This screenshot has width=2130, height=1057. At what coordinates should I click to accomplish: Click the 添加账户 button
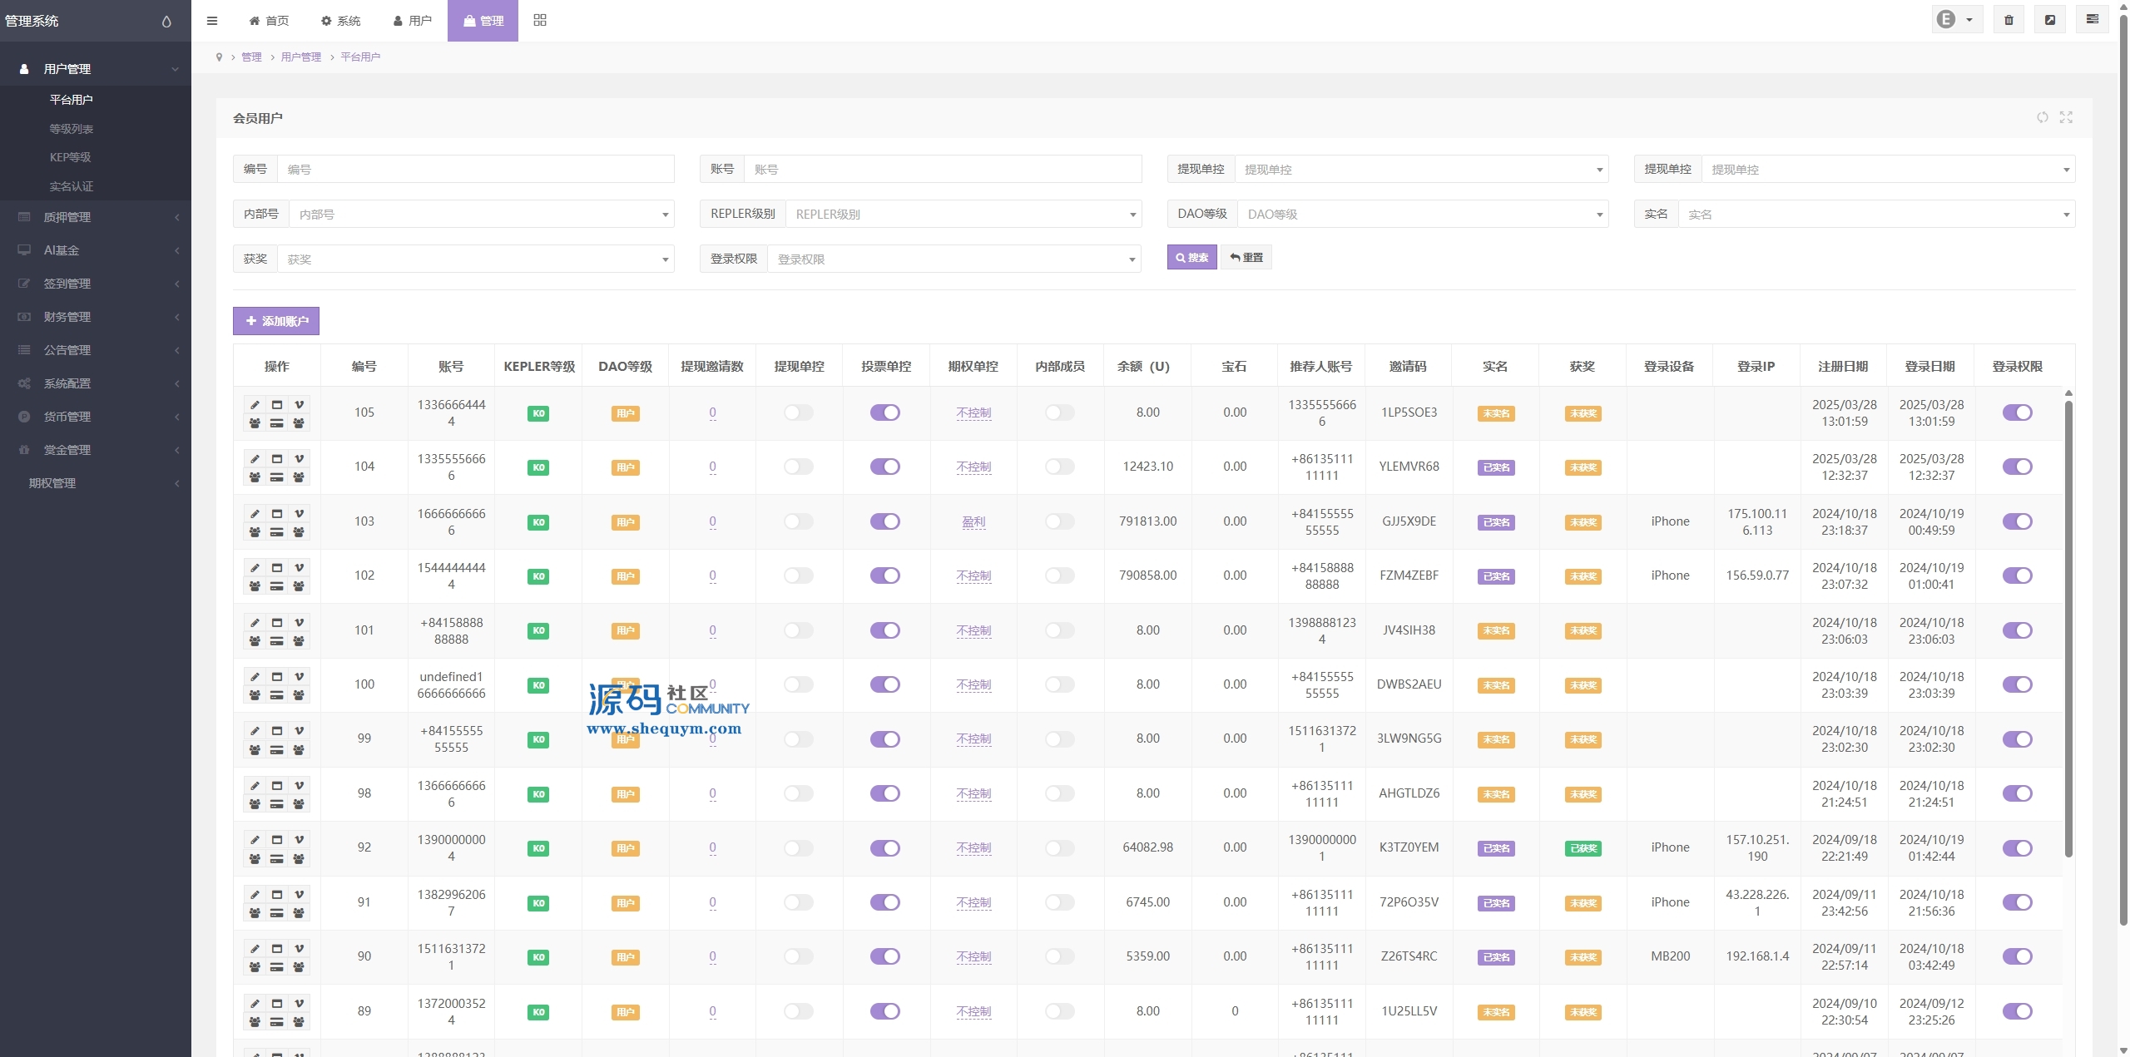276,321
